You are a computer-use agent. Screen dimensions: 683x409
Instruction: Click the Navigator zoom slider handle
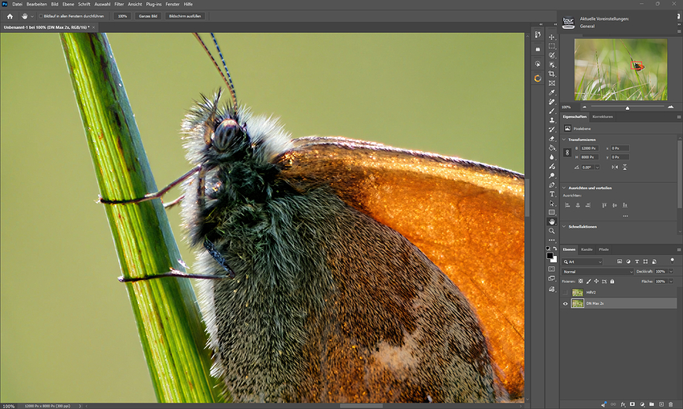pos(628,107)
